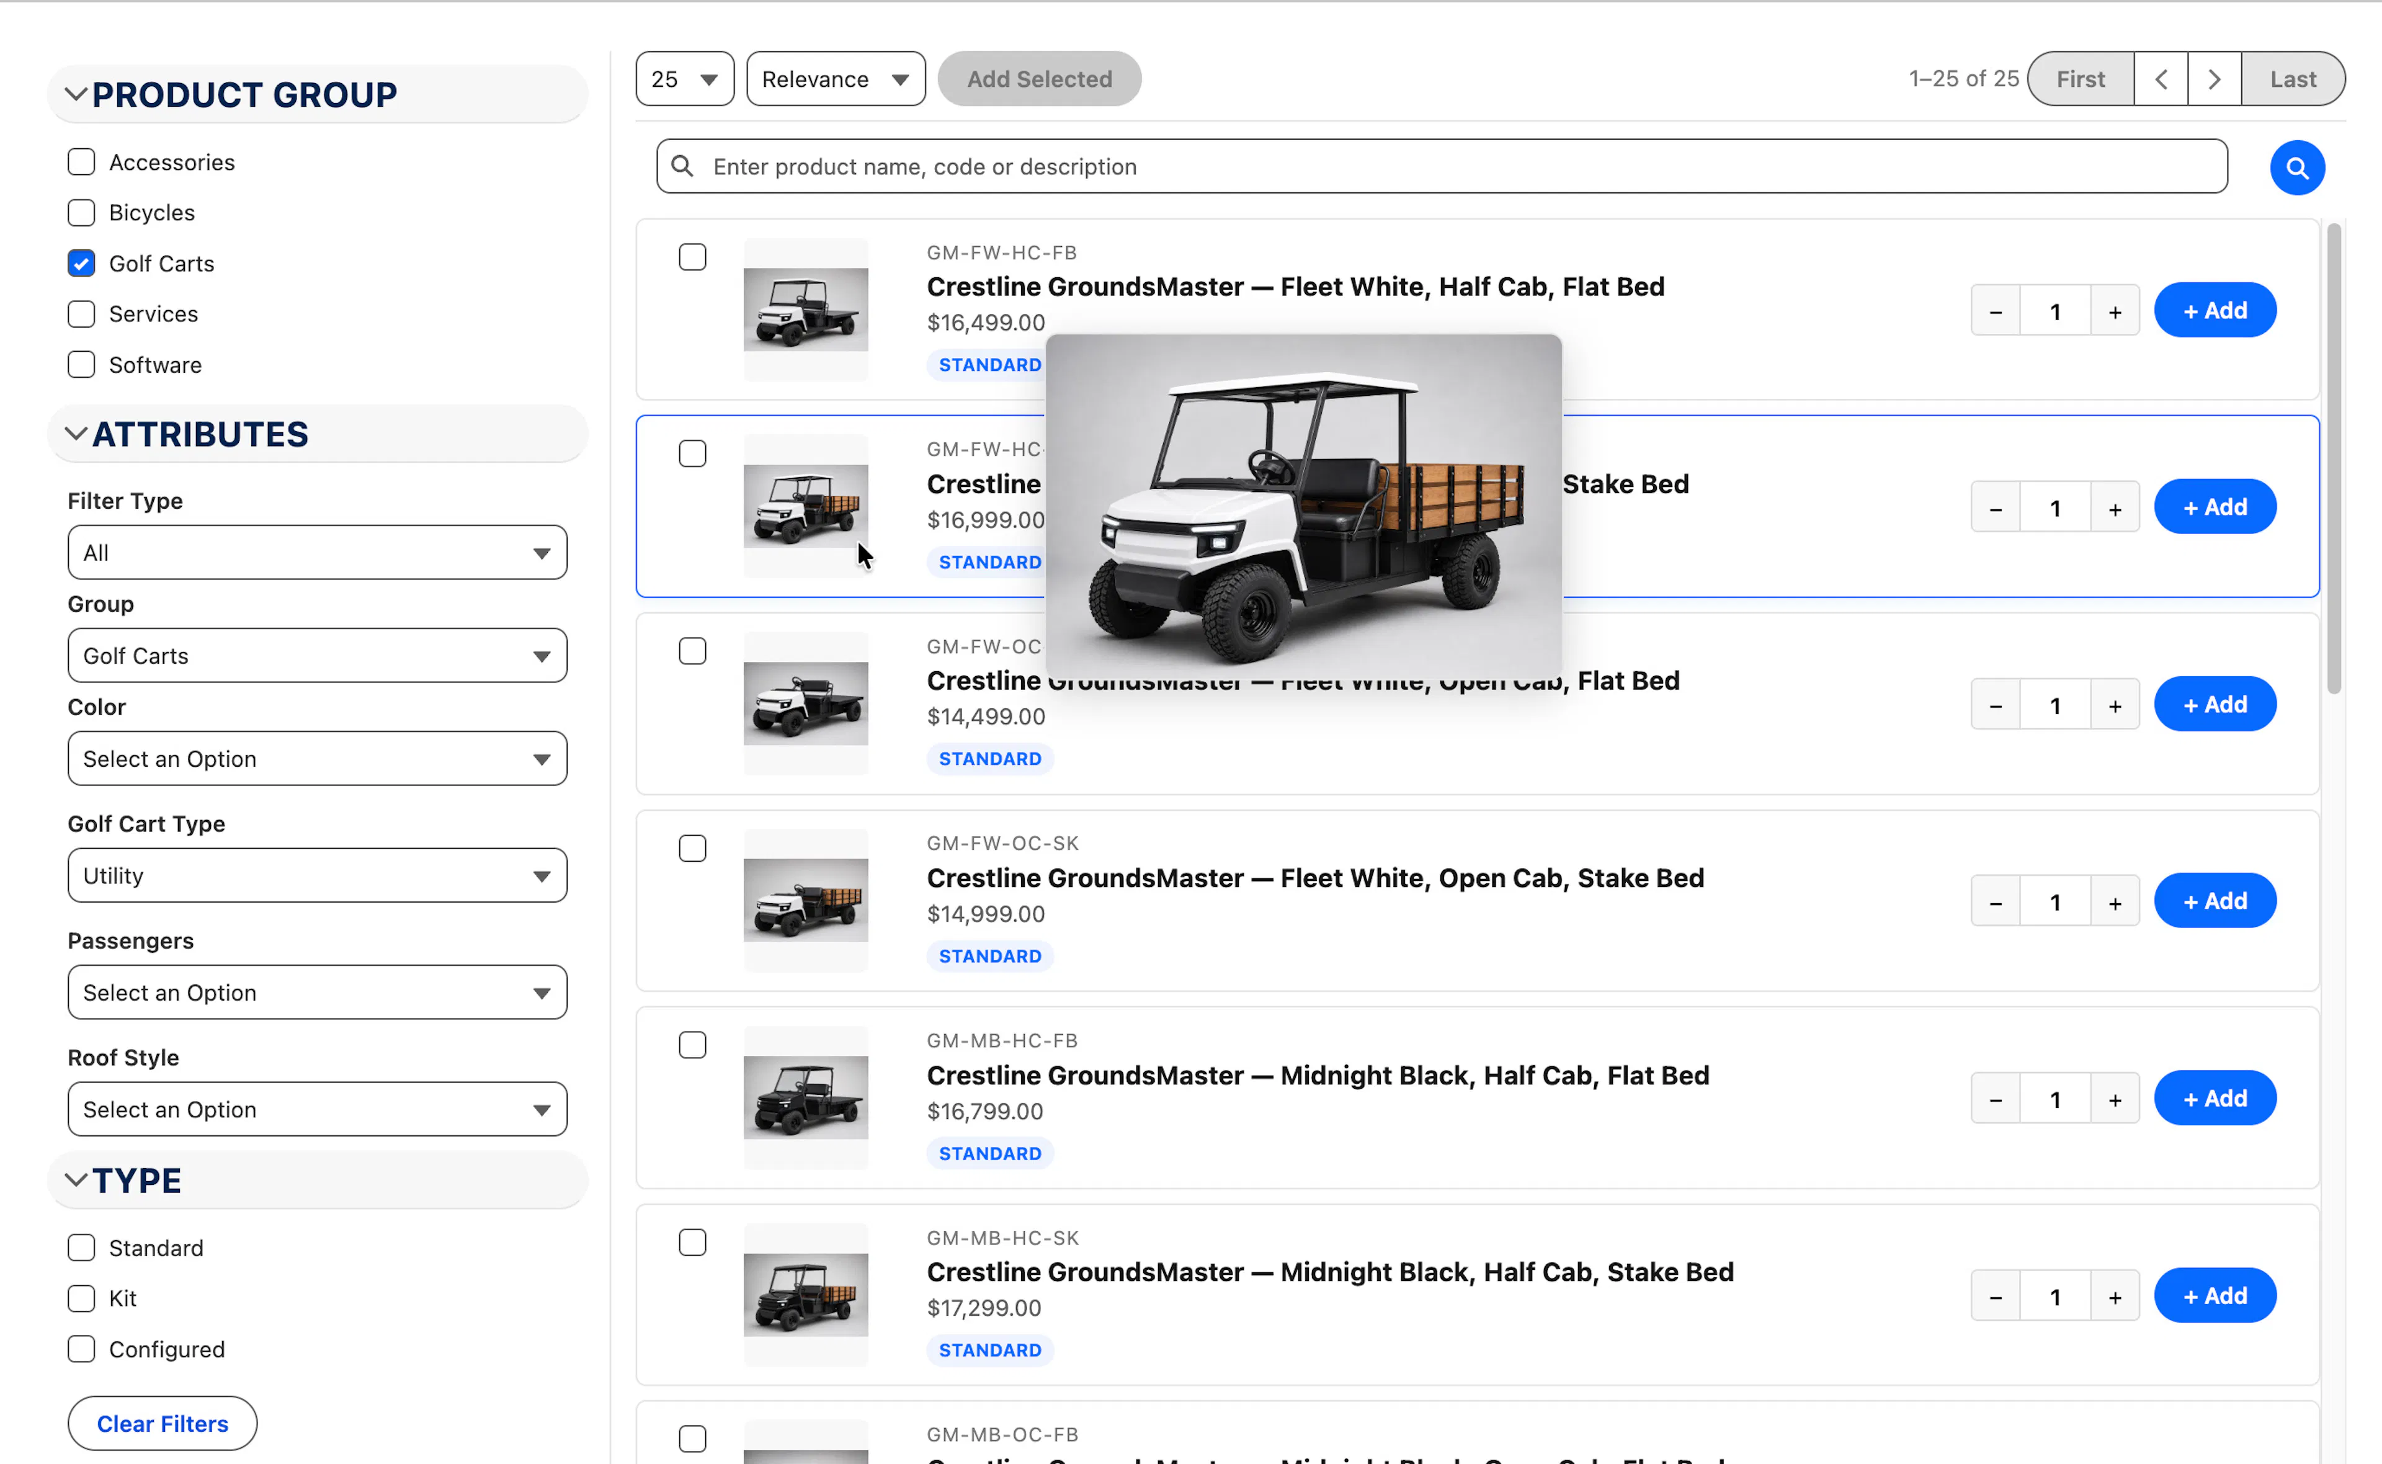Collapse the Product Group section
Viewport: 2382px width, 1464px height.
click(76, 94)
